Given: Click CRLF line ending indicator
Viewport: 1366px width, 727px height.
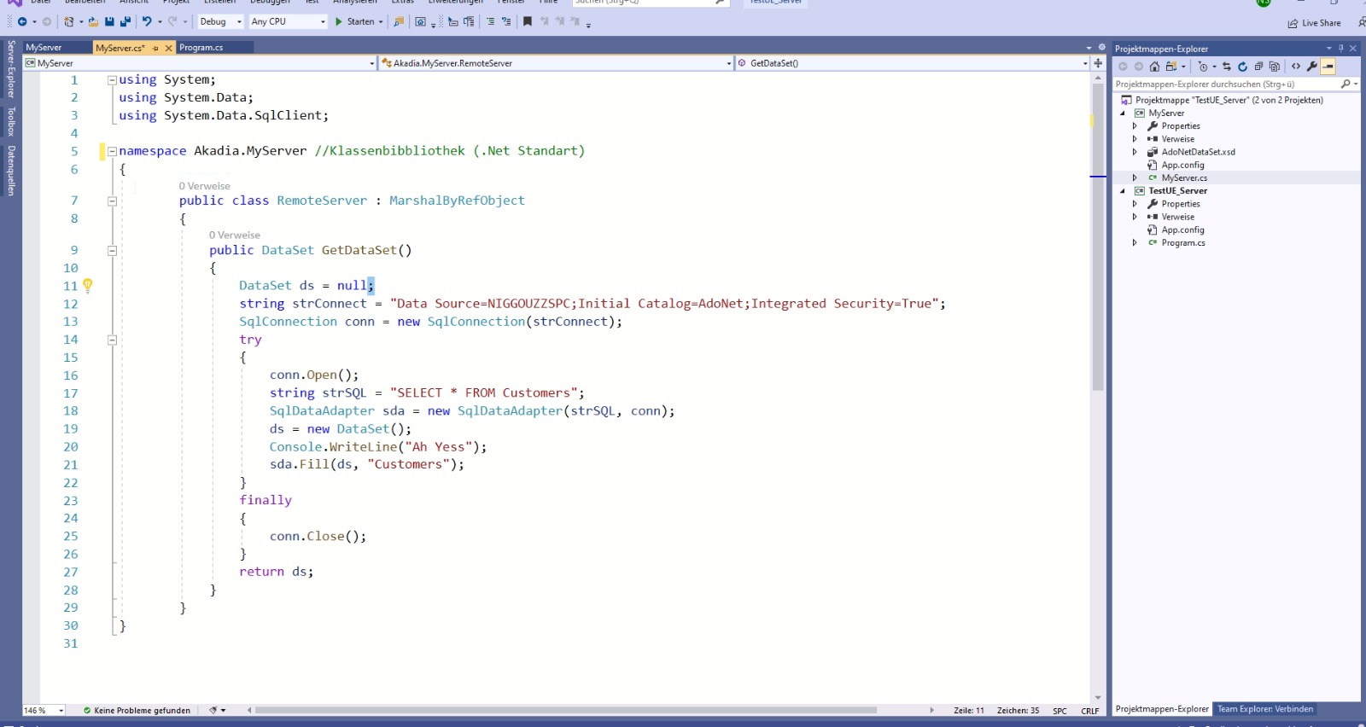Looking at the screenshot, I should pos(1090,711).
